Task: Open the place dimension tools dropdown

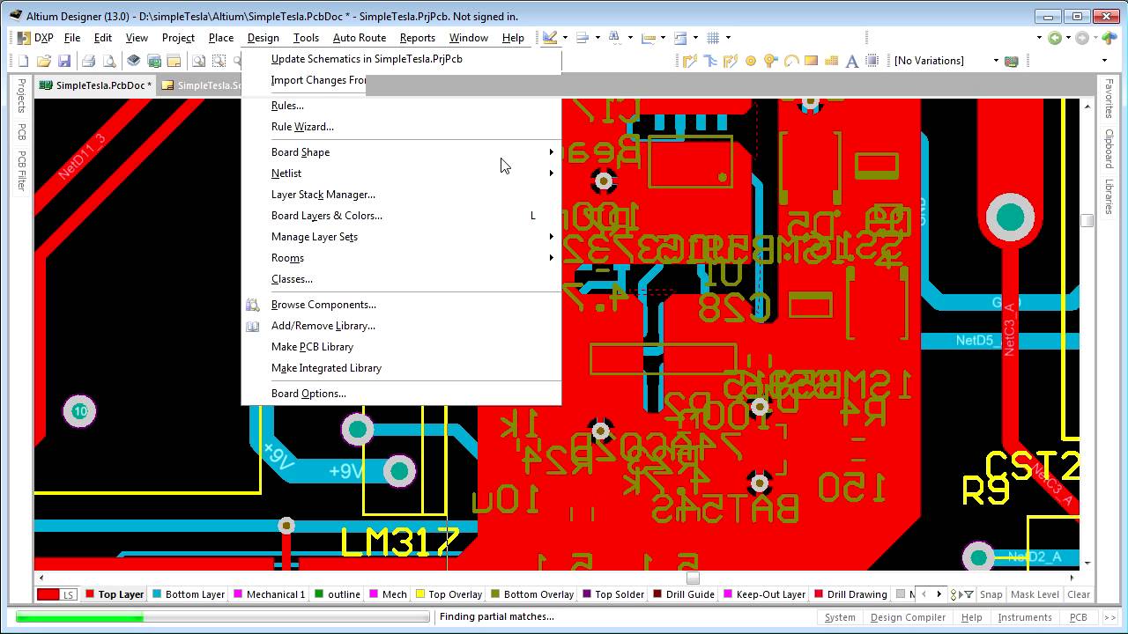Action: click(x=663, y=38)
